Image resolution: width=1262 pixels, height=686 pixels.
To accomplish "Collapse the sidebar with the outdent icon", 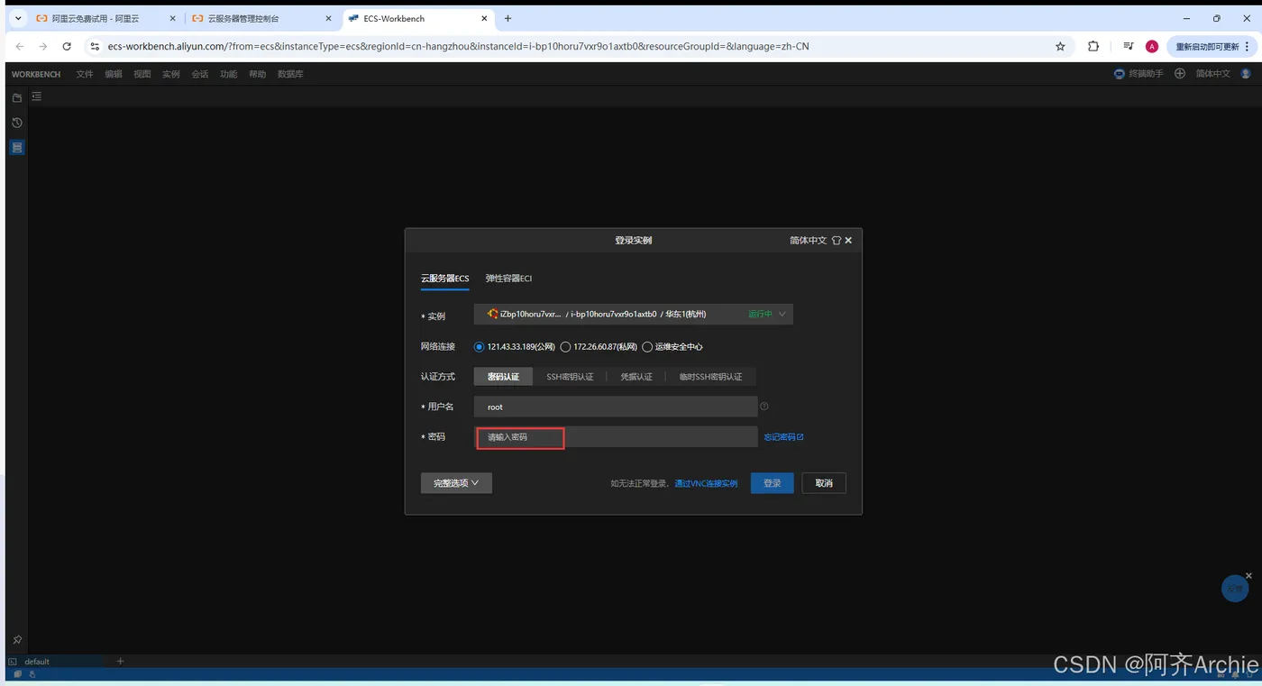I will [x=37, y=96].
